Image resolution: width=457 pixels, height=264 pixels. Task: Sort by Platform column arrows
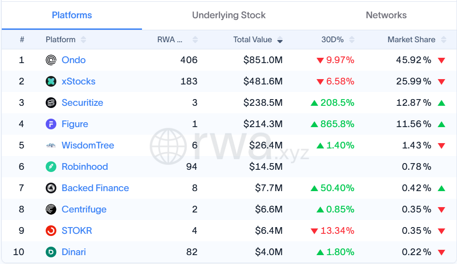click(x=83, y=40)
